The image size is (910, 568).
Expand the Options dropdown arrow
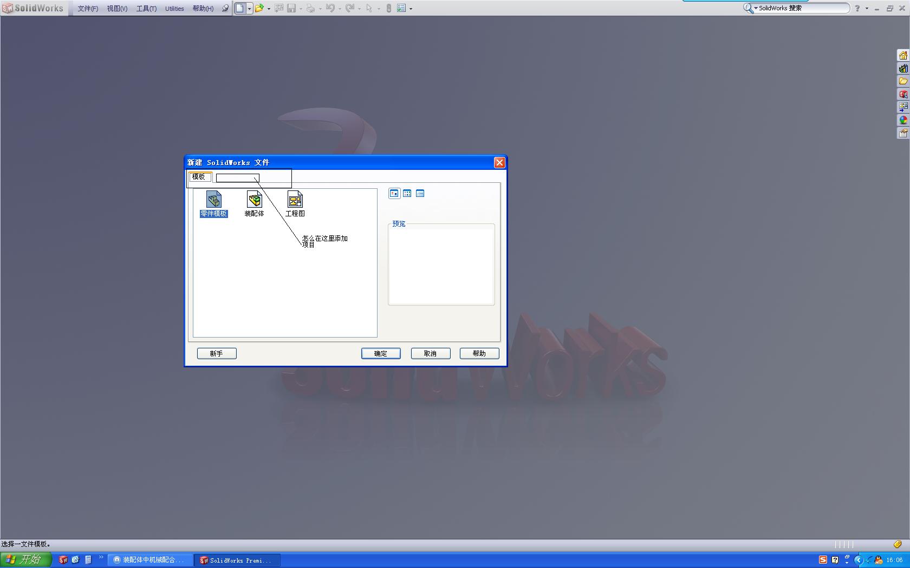coord(411,9)
